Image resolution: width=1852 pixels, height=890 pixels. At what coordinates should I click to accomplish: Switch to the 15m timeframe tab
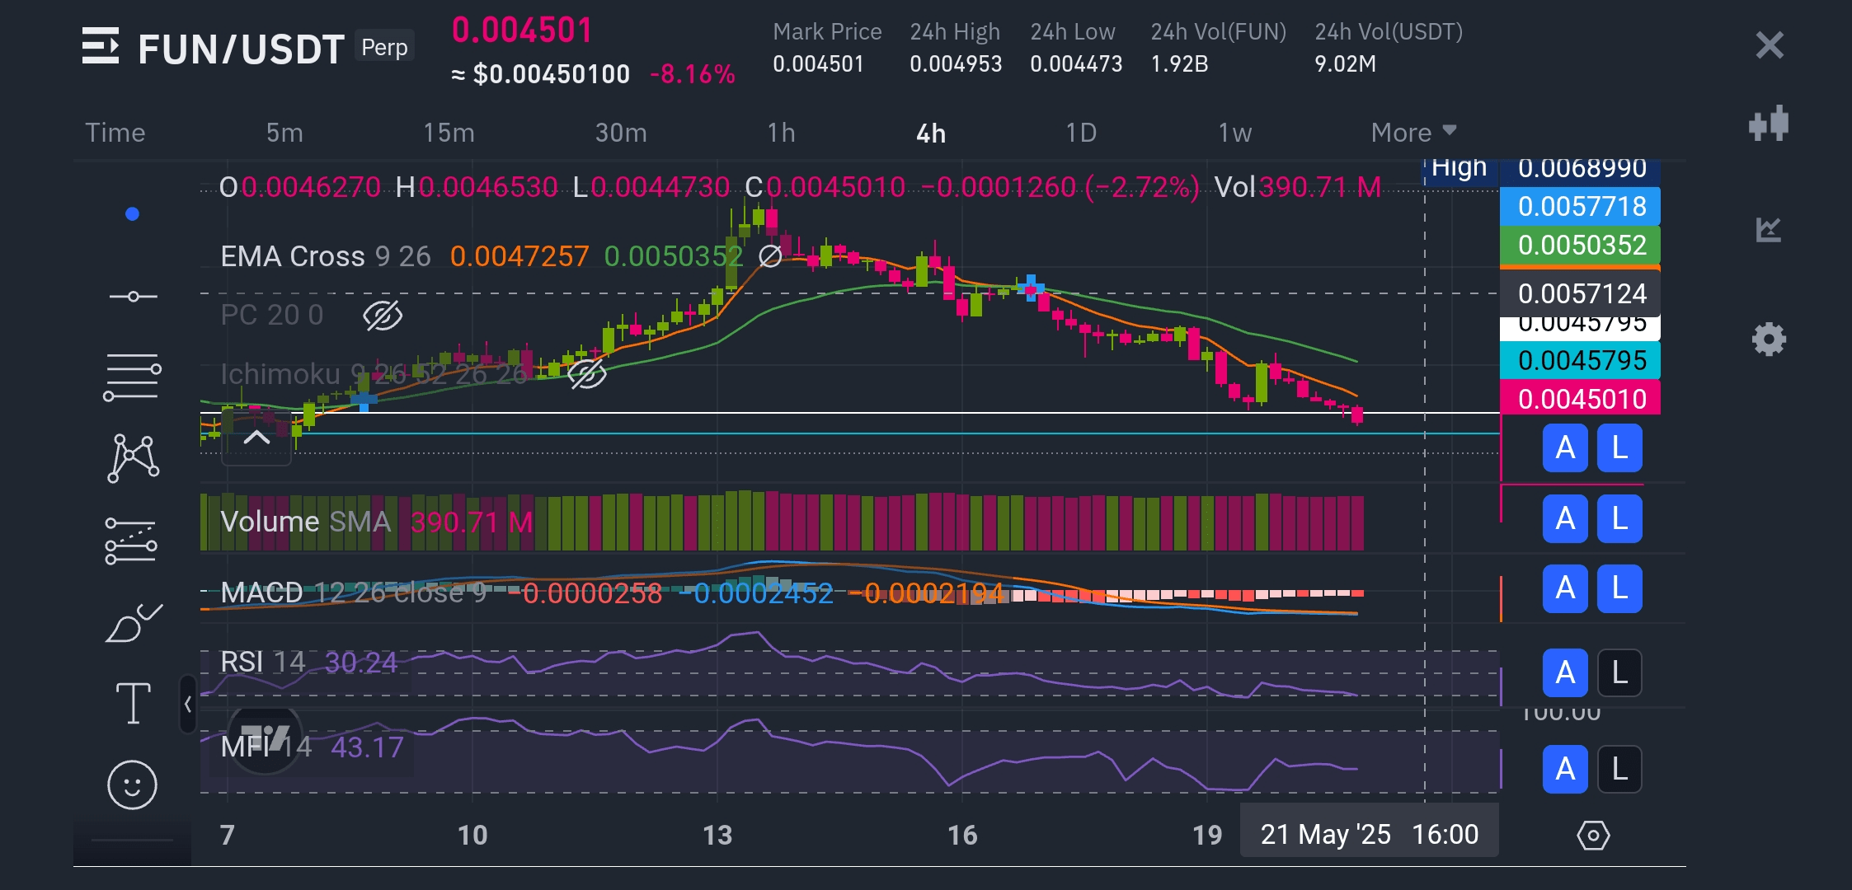[449, 133]
